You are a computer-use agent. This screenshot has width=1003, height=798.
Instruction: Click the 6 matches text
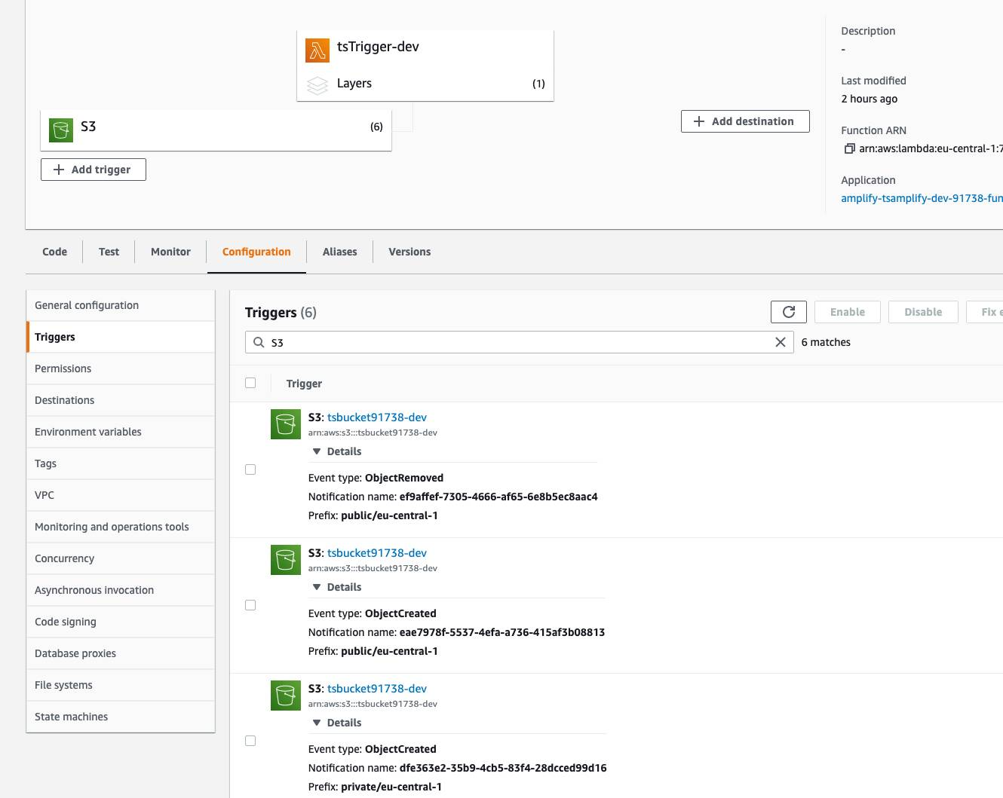click(826, 342)
